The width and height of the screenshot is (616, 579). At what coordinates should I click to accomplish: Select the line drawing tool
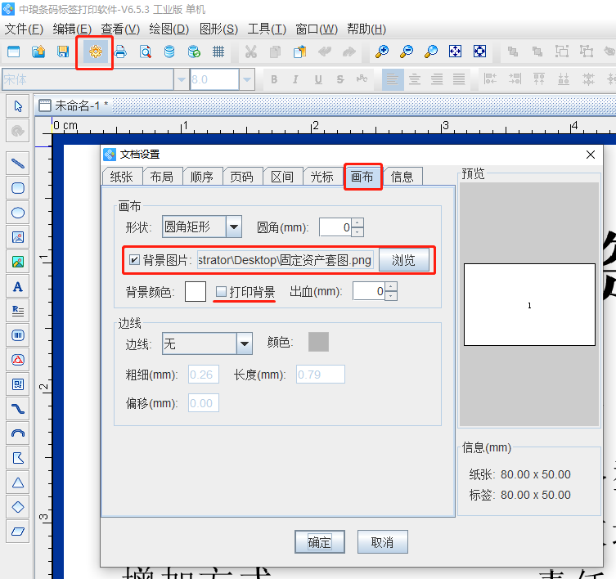pyautogui.click(x=18, y=163)
